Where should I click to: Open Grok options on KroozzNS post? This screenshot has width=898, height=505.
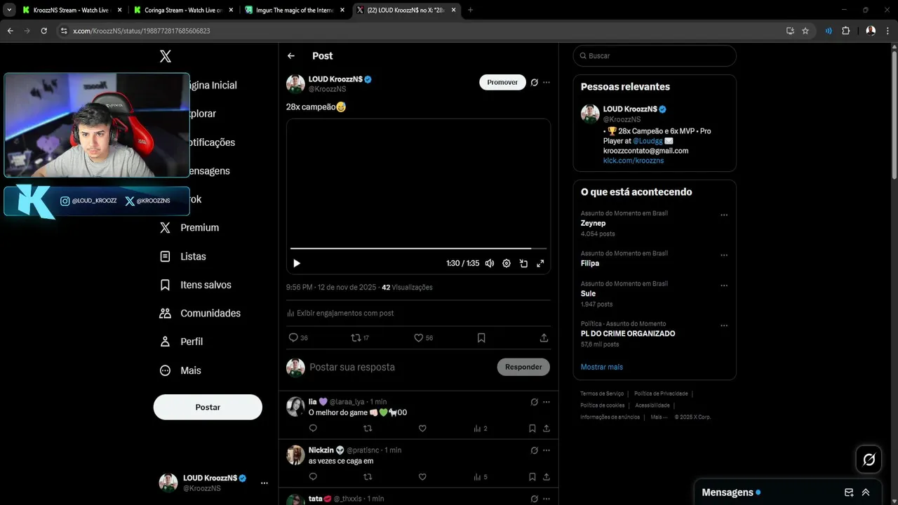534,82
